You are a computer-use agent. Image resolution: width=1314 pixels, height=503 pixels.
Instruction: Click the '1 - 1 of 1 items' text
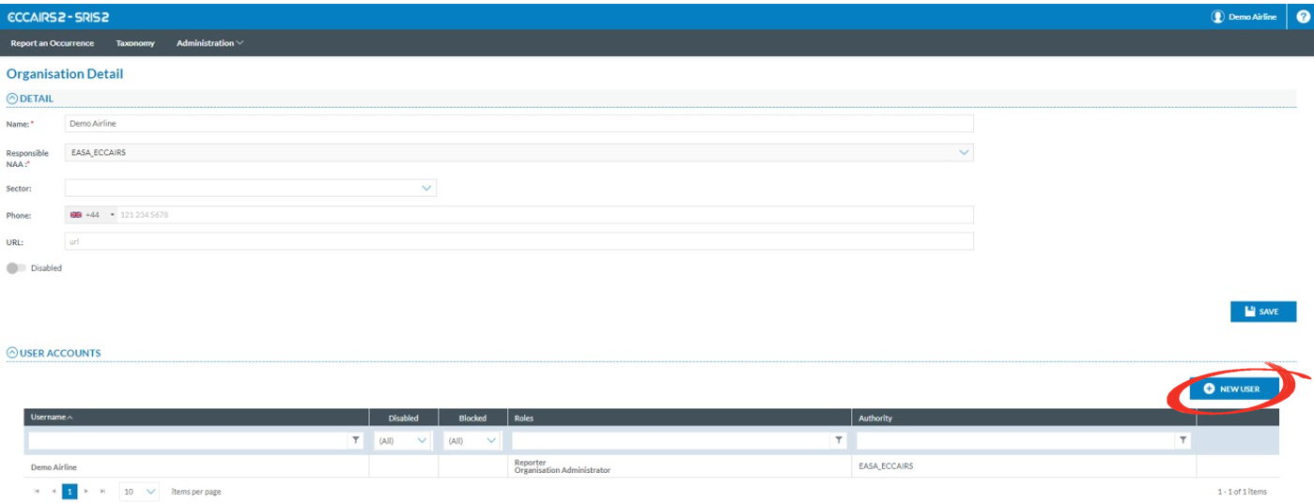(x=1242, y=492)
